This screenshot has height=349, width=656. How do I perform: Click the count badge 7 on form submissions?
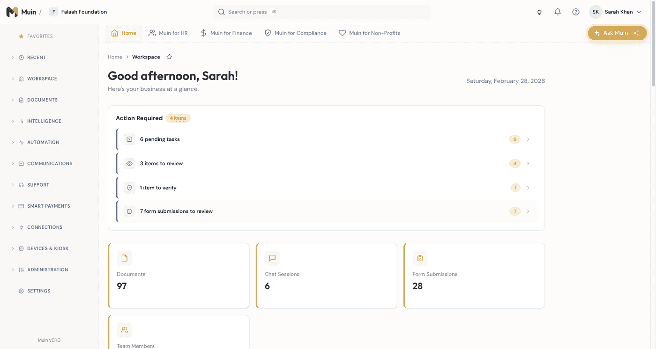(x=515, y=211)
